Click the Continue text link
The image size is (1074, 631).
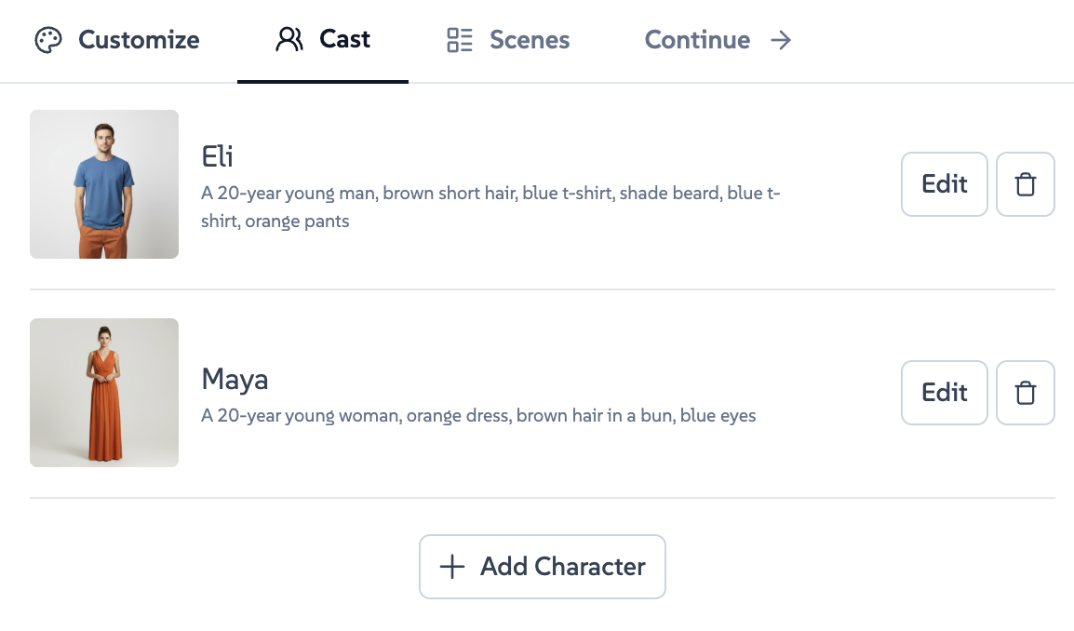(x=697, y=40)
